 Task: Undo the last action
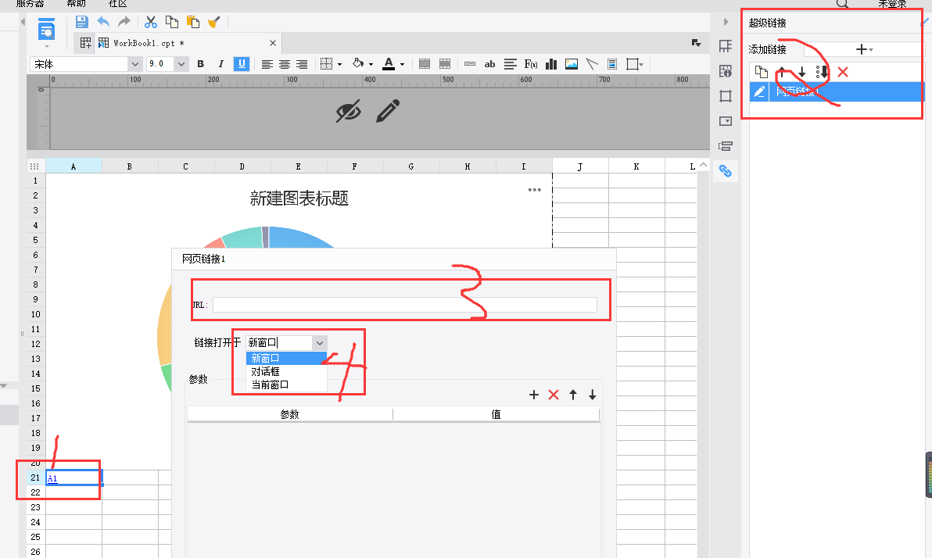coord(103,22)
